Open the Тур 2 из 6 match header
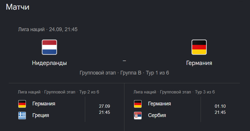Screen dimensions: 250x131 58,92
